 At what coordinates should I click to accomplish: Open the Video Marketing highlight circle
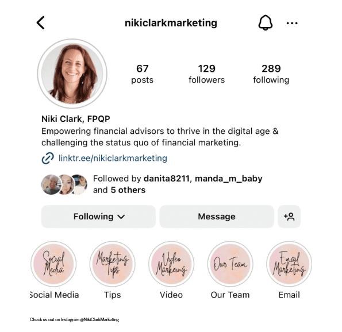point(171,264)
